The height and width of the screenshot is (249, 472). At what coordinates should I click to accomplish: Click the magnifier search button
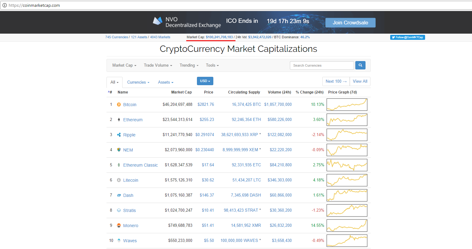point(360,65)
